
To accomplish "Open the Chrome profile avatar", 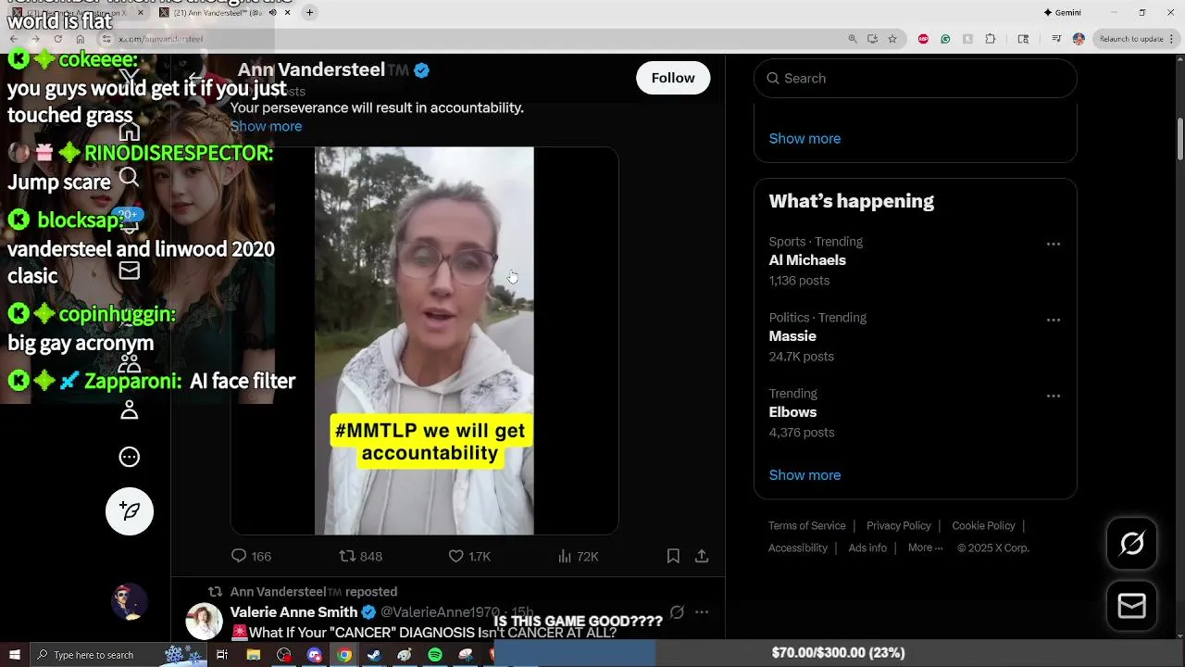I will coord(1079,39).
